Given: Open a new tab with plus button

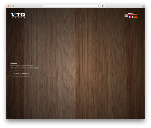Looking at the screenshot, I should tap(143, 7).
